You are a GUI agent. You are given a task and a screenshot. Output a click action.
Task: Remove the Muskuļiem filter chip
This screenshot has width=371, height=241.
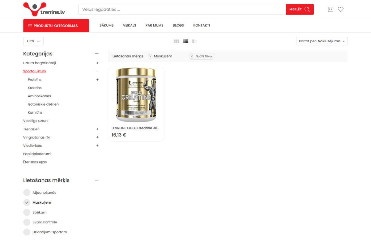pos(151,56)
